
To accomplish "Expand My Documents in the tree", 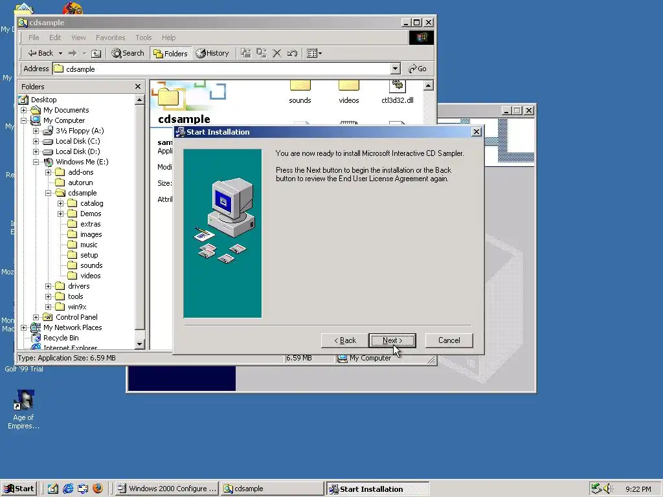I will click(x=24, y=110).
